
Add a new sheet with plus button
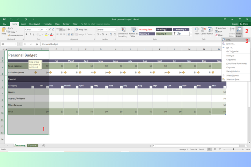pos(44,146)
